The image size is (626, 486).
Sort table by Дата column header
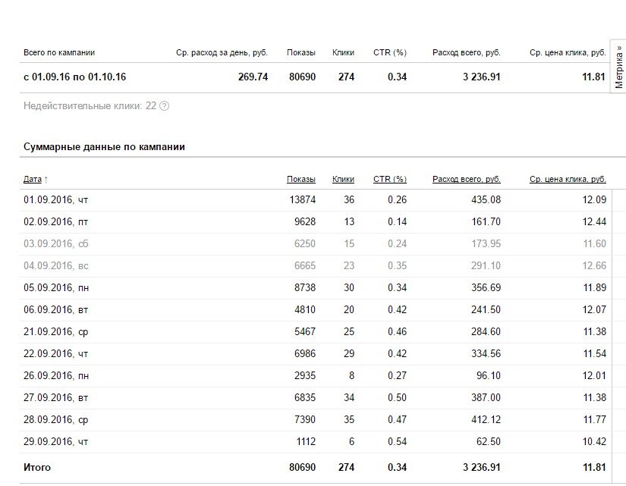33,179
